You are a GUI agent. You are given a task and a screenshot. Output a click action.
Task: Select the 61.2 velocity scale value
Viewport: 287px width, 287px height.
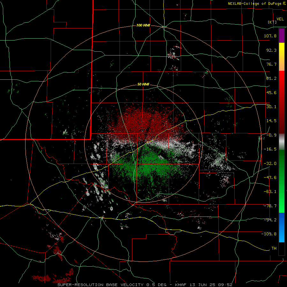[271, 78]
